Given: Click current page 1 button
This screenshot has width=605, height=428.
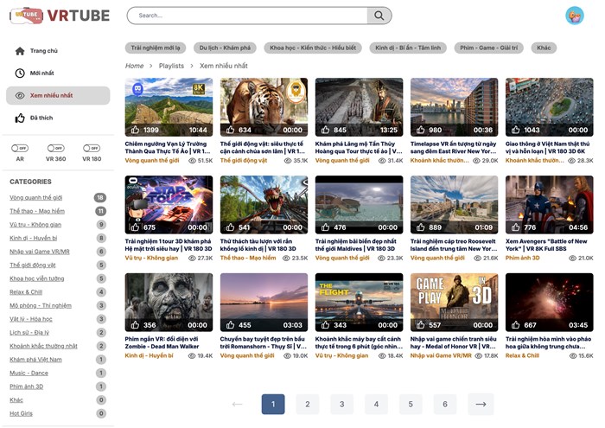Looking at the screenshot, I should (273, 404).
